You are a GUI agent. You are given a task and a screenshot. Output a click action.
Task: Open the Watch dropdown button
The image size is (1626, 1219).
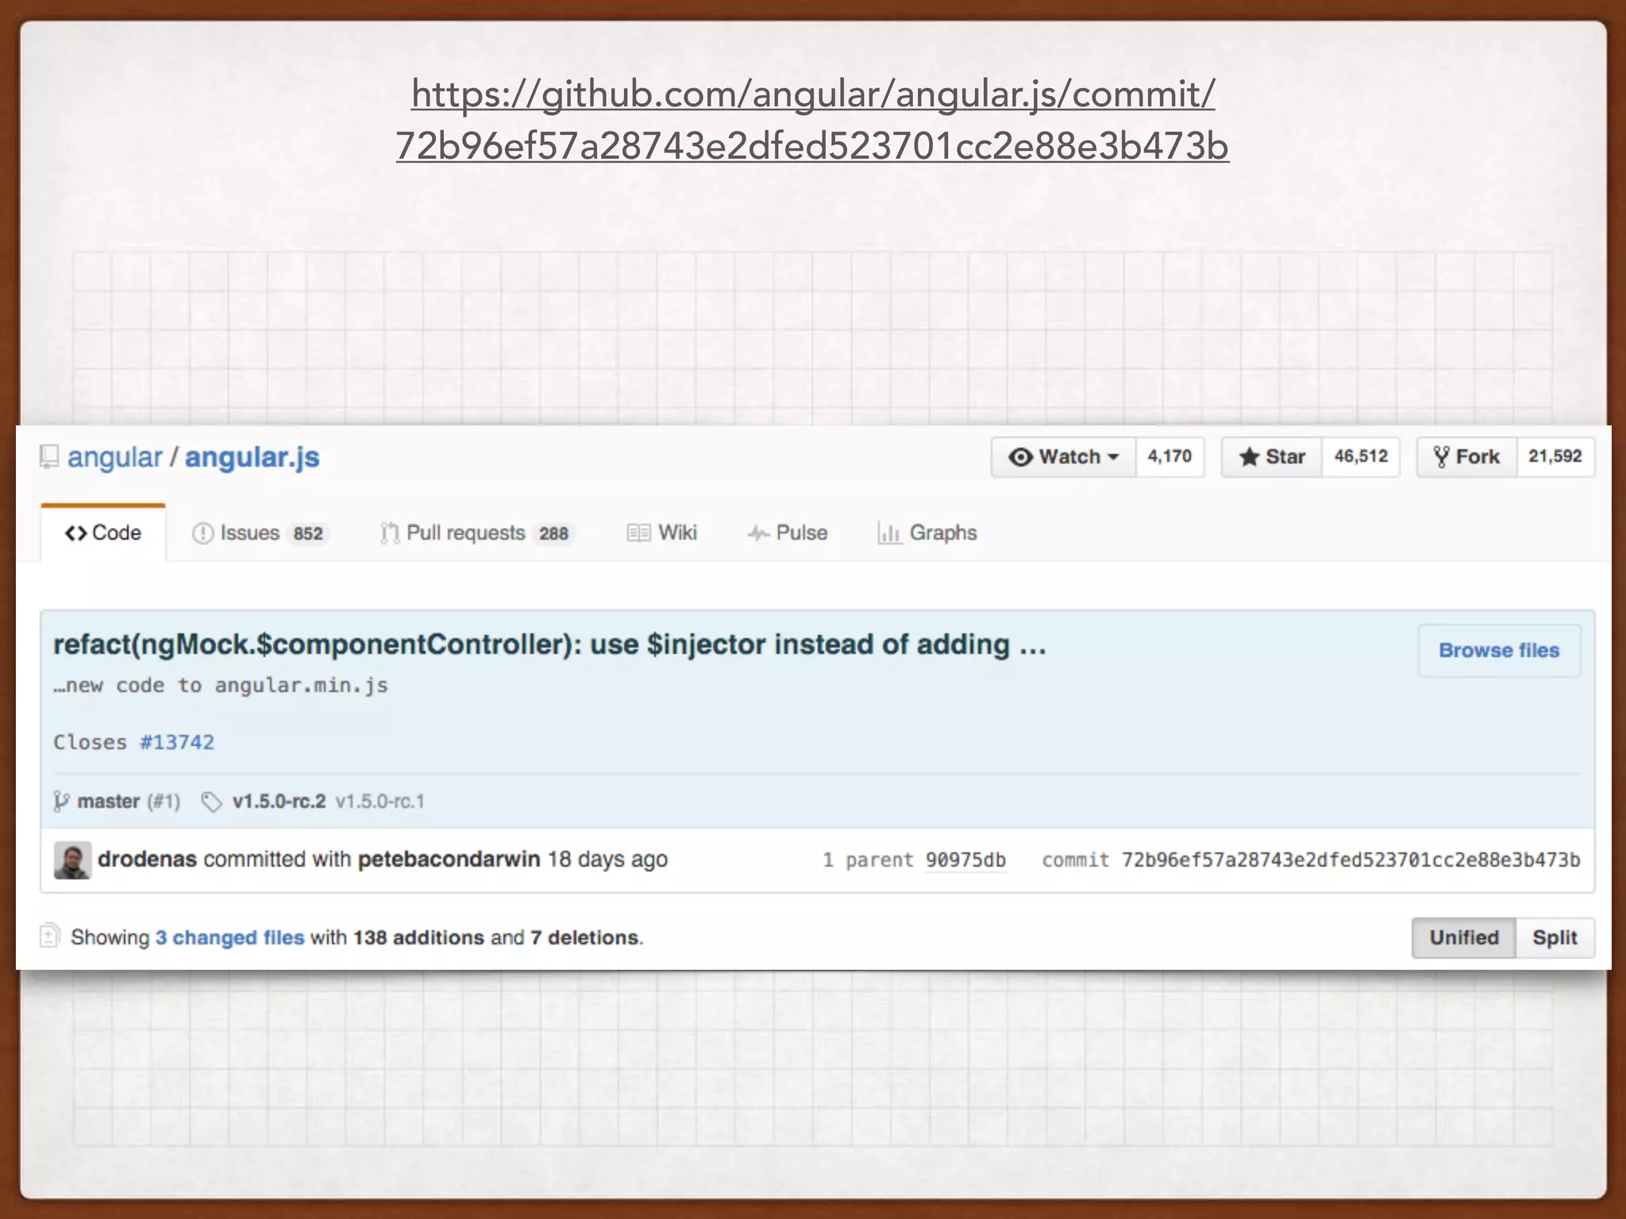click(1064, 456)
